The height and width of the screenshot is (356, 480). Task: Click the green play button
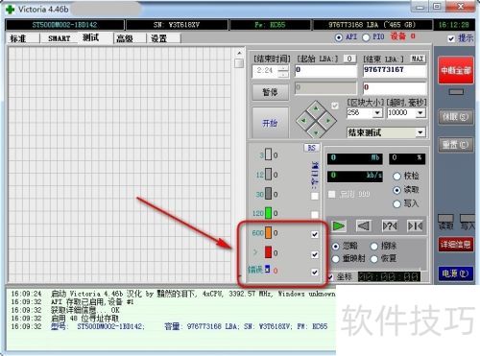pyautogui.click(x=338, y=226)
